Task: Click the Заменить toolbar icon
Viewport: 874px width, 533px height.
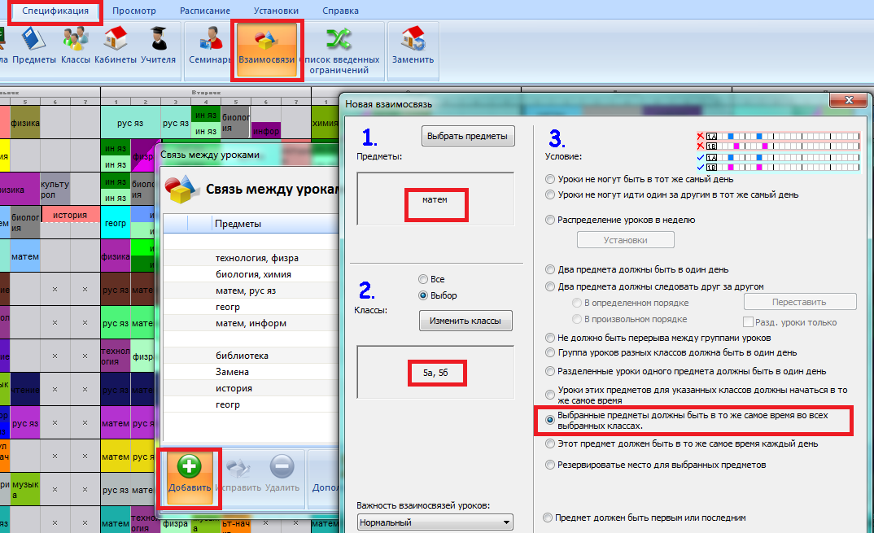Action: pos(413,46)
